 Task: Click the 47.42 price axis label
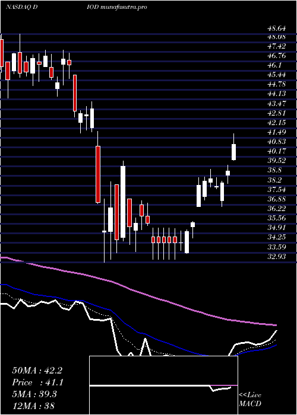(276, 46)
